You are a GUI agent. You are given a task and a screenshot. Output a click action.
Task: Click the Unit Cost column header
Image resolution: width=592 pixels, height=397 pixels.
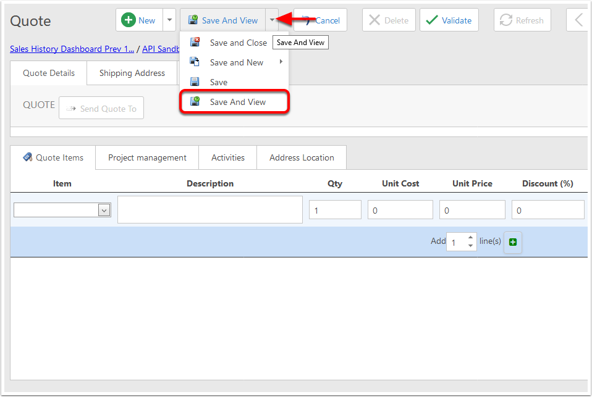400,183
